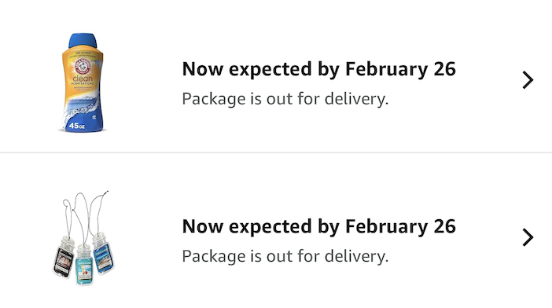Select the scent booster 'Now expected by February 26' heading
552x308 pixels.
(x=318, y=69)
